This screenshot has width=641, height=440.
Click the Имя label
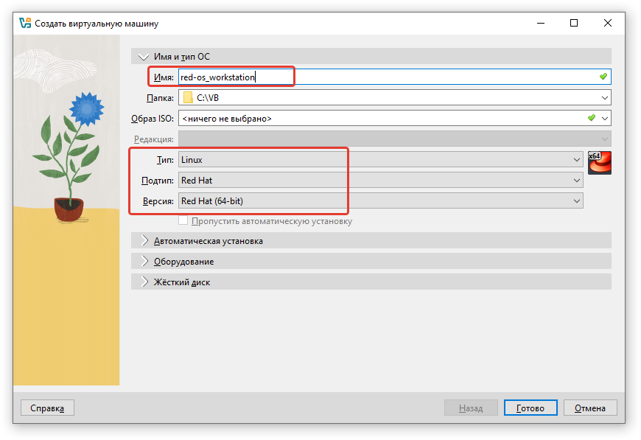164,77
